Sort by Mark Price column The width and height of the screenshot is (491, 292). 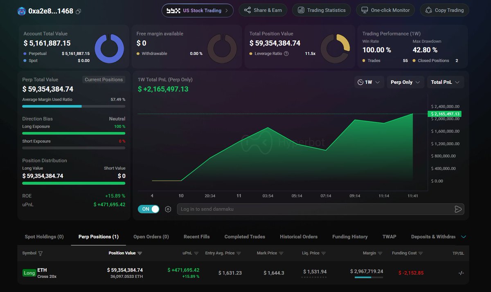pos(281,253)
